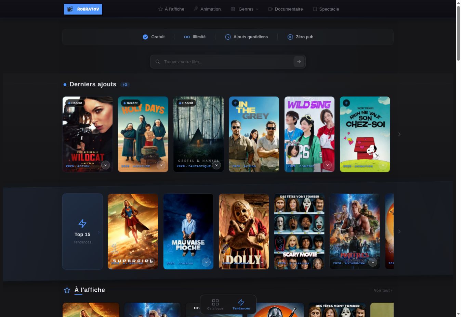Click the scrollbar up arrow
Viewport: 461px width, 317px height.
click(x=458, y=3)
